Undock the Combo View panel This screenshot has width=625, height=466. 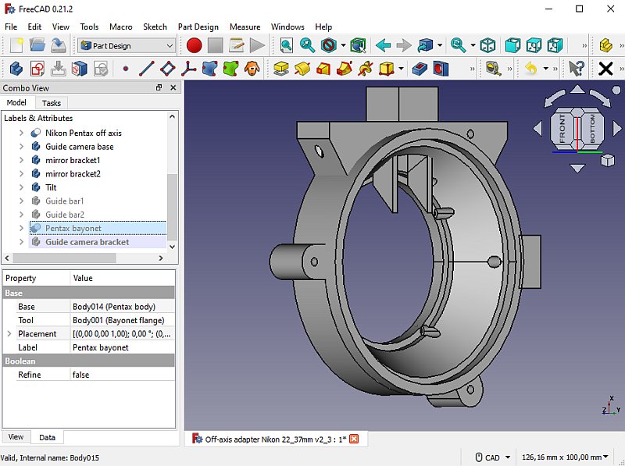159,87
